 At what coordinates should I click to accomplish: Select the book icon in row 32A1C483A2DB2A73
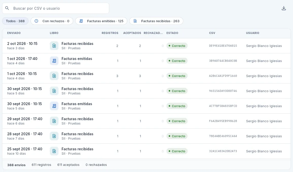coord(54,151)
